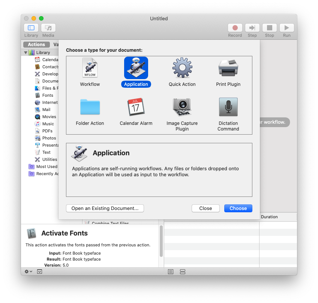Click the Application document type icon
Image resolution: width=318 pixels, height=303 pixels.
click(136, 68)
